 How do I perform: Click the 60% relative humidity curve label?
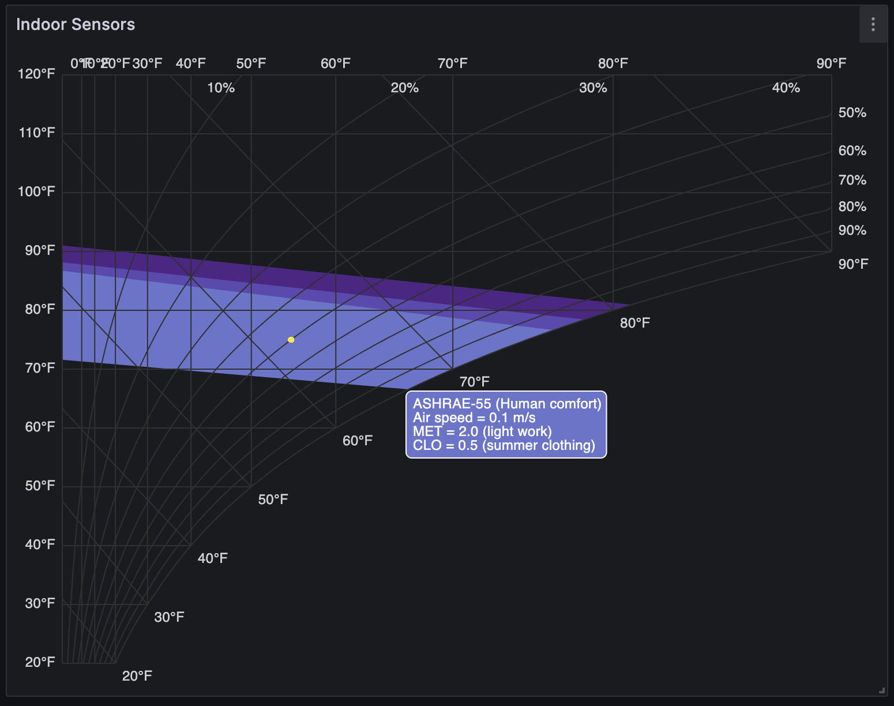coord(852,151)
